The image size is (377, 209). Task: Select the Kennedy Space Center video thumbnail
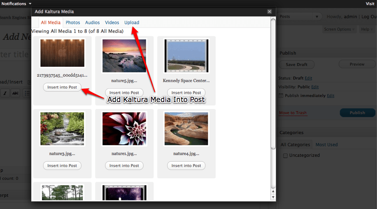coord(186,56)
